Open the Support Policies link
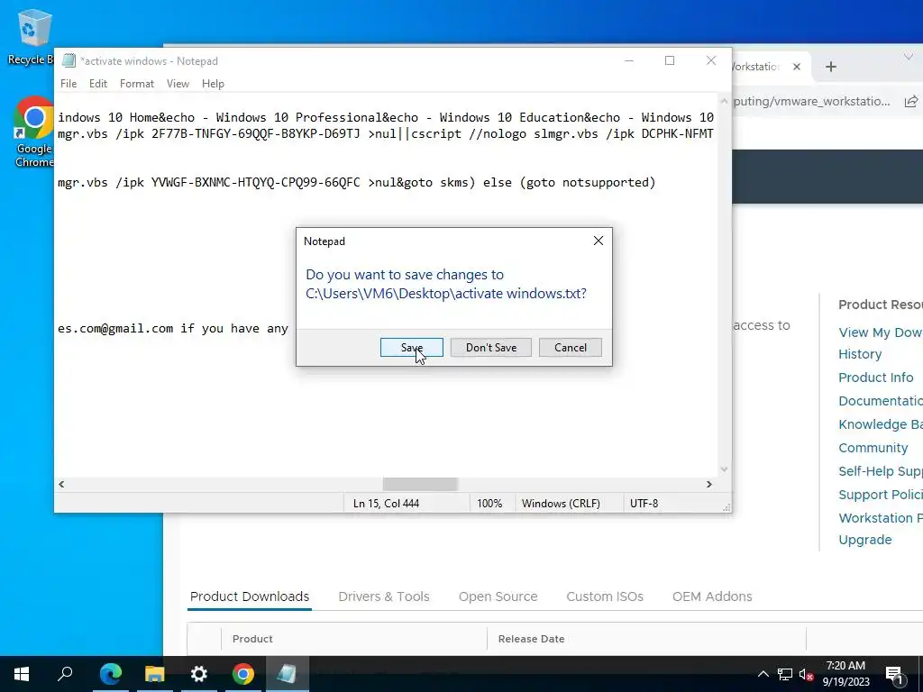Screen dimensions: 923x692 pos(881,495)
